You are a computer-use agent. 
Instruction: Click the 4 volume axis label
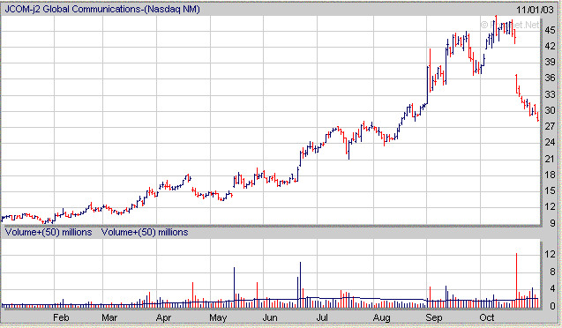pos(552,289)
